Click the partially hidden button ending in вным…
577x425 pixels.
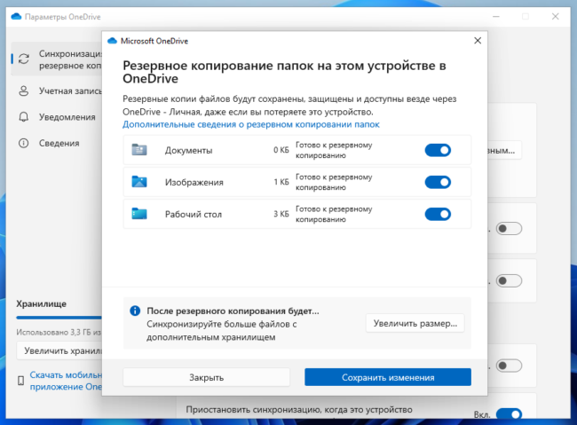point(504,150)
